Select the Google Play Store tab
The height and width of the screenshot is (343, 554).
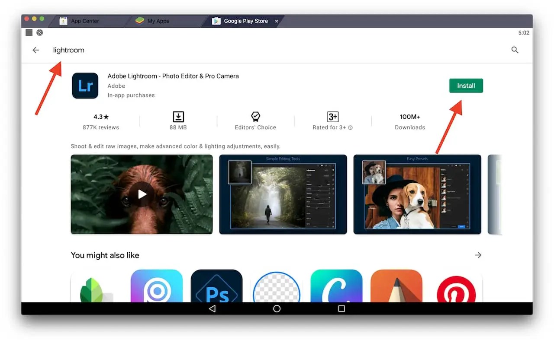click(x=246, y=21)
